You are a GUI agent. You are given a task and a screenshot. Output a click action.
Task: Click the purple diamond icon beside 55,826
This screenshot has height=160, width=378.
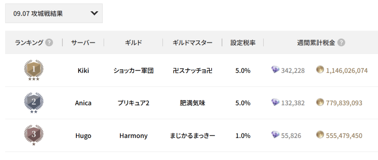click(x=275, y=135)
